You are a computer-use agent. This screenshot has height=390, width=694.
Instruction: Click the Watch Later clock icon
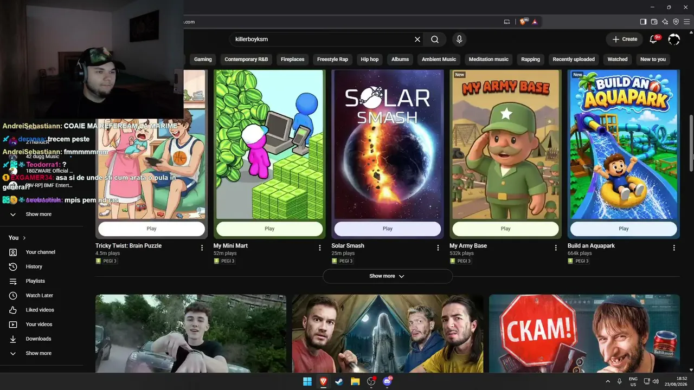(x=13, y=296)
